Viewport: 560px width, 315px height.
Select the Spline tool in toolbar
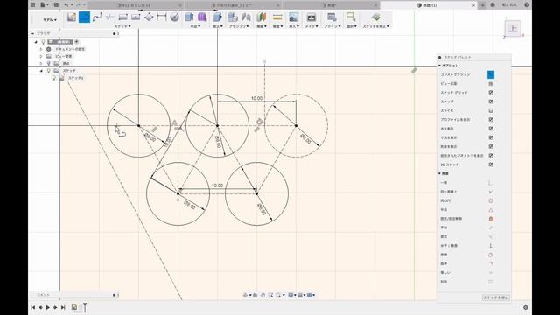pyautogui.click(x=97, y=17)
